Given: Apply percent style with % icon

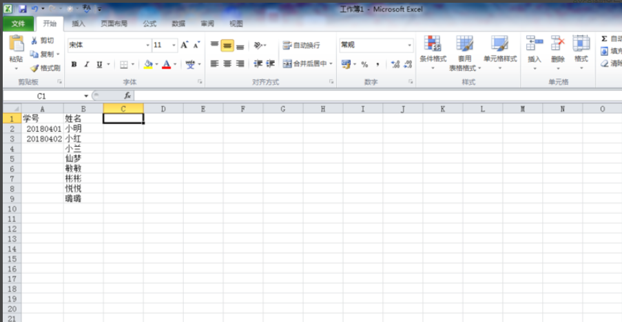Looking at the screenshot, I should [x=364, y=64].
